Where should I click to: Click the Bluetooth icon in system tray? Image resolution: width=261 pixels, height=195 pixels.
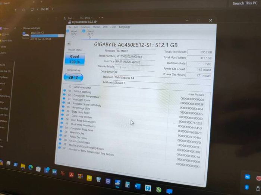click(247, 187)
